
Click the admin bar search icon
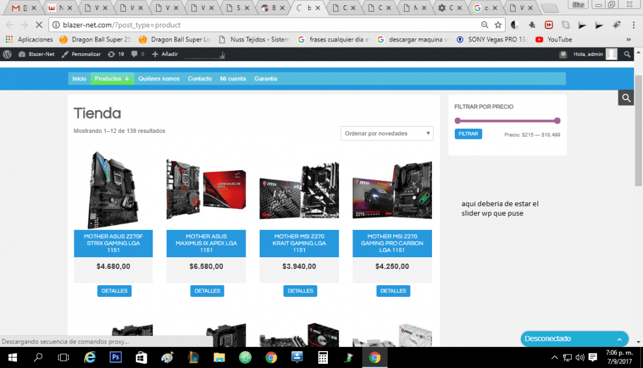pos(627,54)
